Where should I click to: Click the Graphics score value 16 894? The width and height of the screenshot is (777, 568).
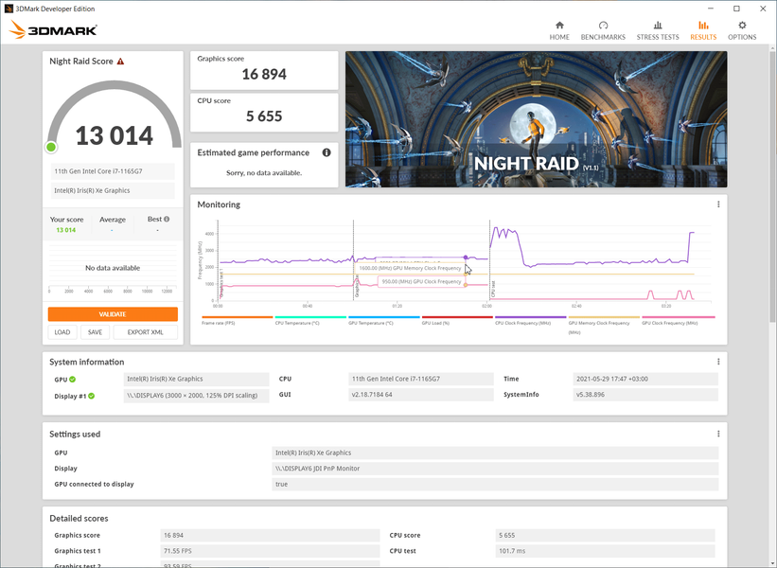(264, 75)
